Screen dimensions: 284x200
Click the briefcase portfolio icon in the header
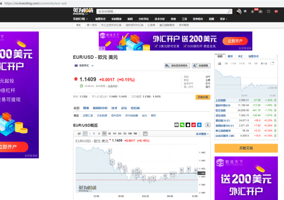tap(260, 11)
